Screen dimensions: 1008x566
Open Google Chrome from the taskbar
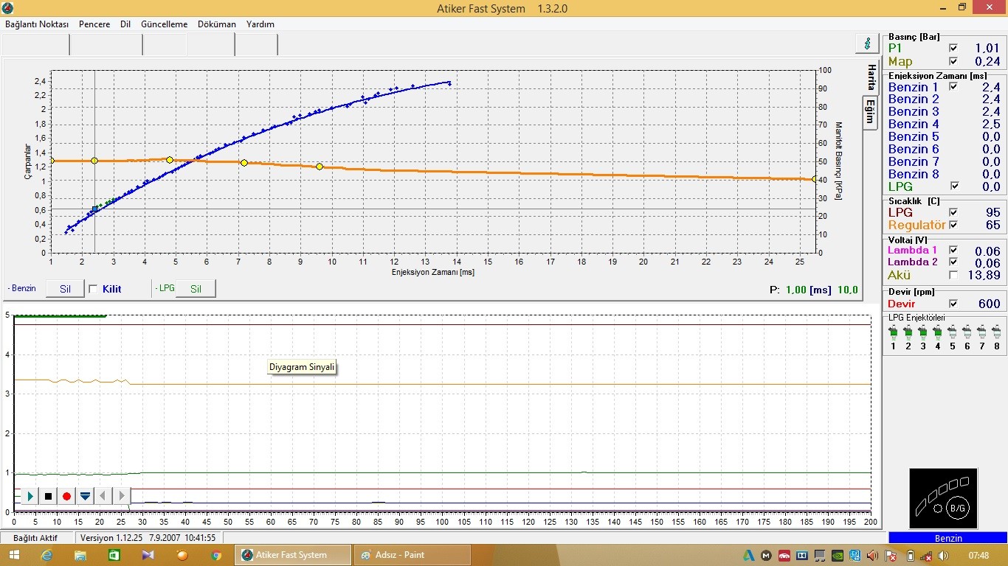(216, 555)
